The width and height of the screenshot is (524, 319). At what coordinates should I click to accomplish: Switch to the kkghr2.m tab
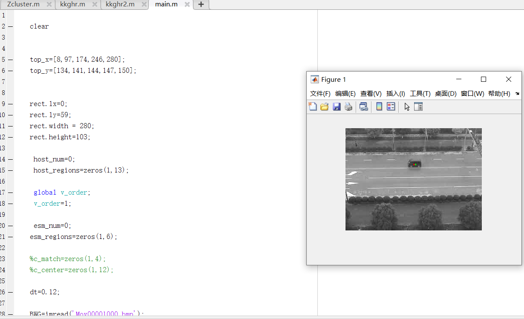coord(120,4)
